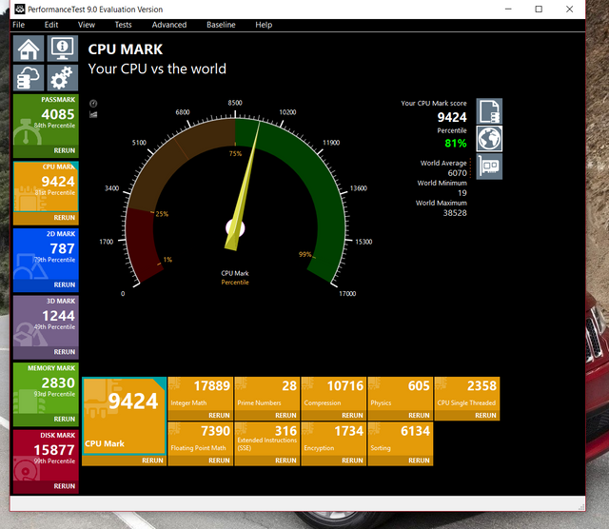Select the Extended Instructions (SSE) 316 tile
Viewport: 609px width, 529px height.
click(x=267, y=439)
